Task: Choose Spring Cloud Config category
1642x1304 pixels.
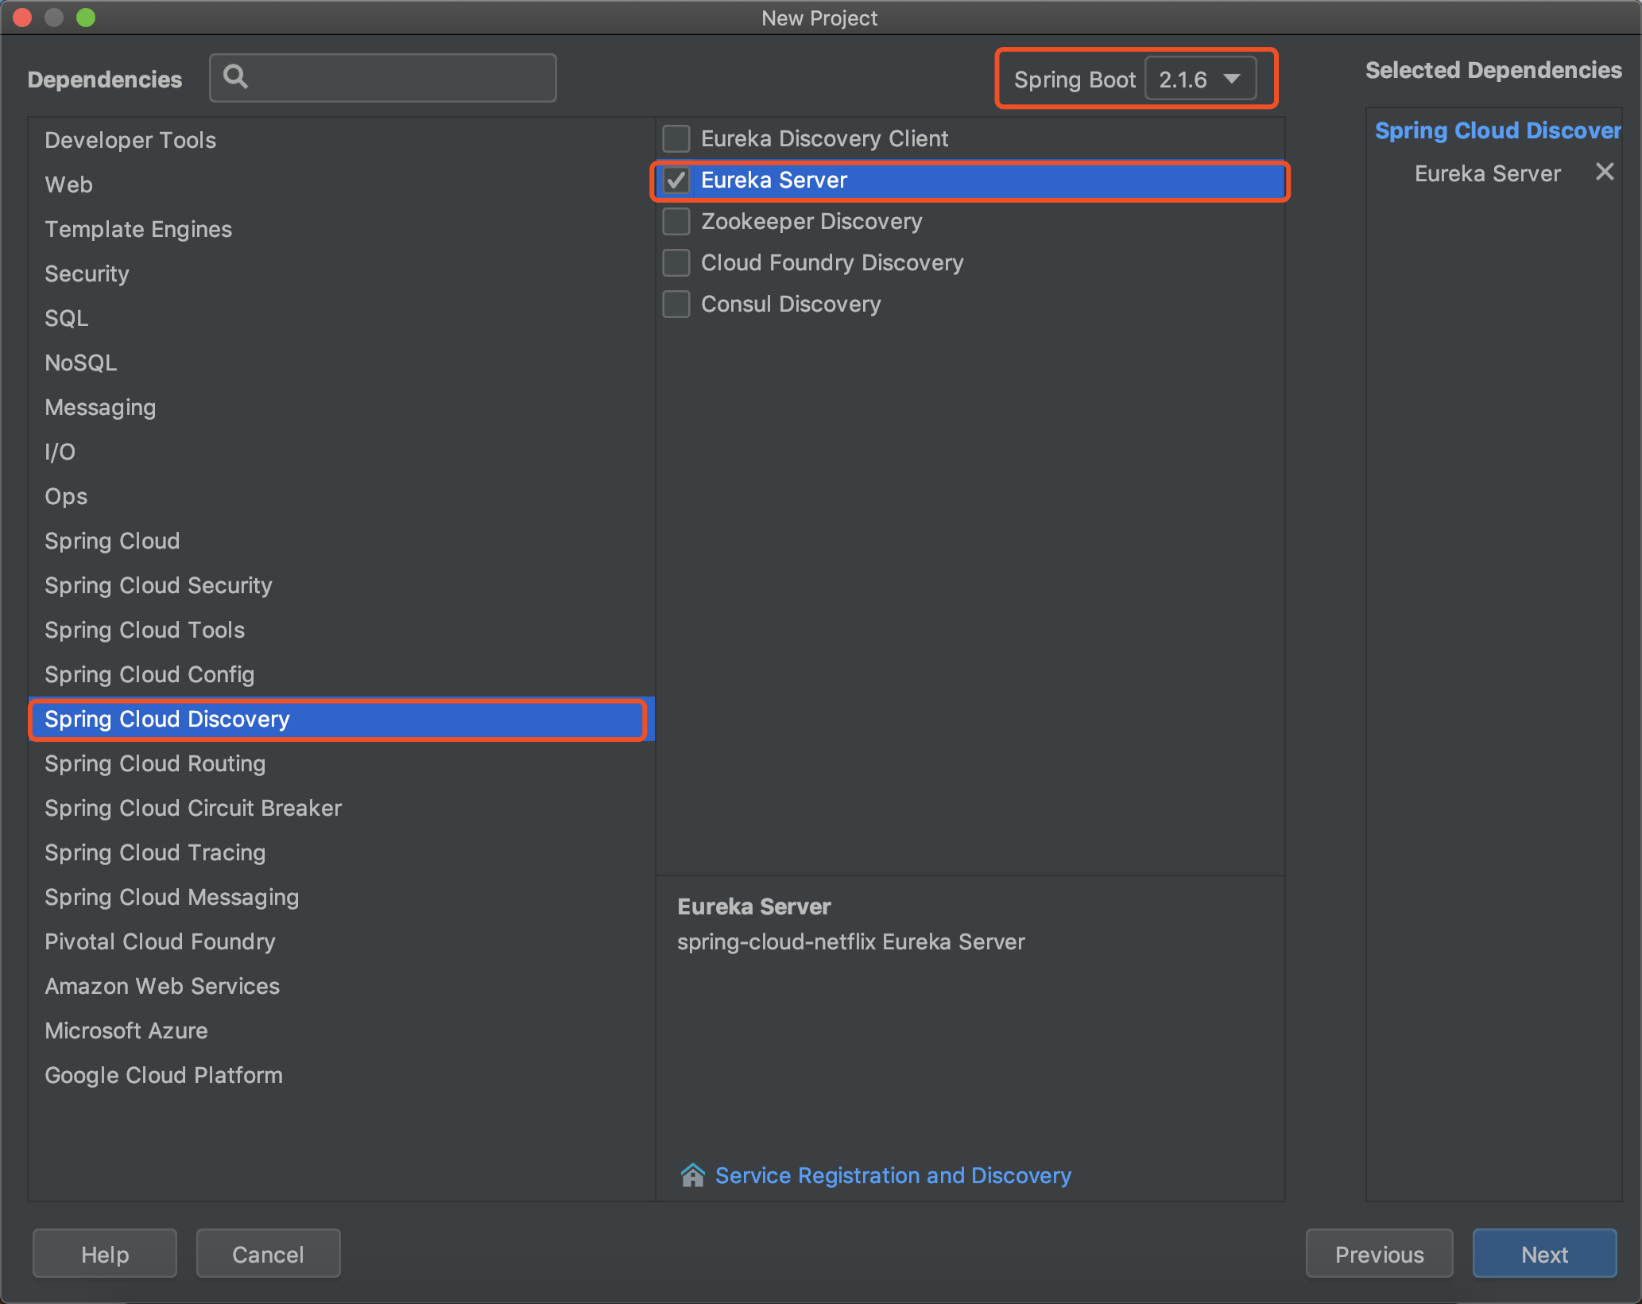Action: pos(341,674)
